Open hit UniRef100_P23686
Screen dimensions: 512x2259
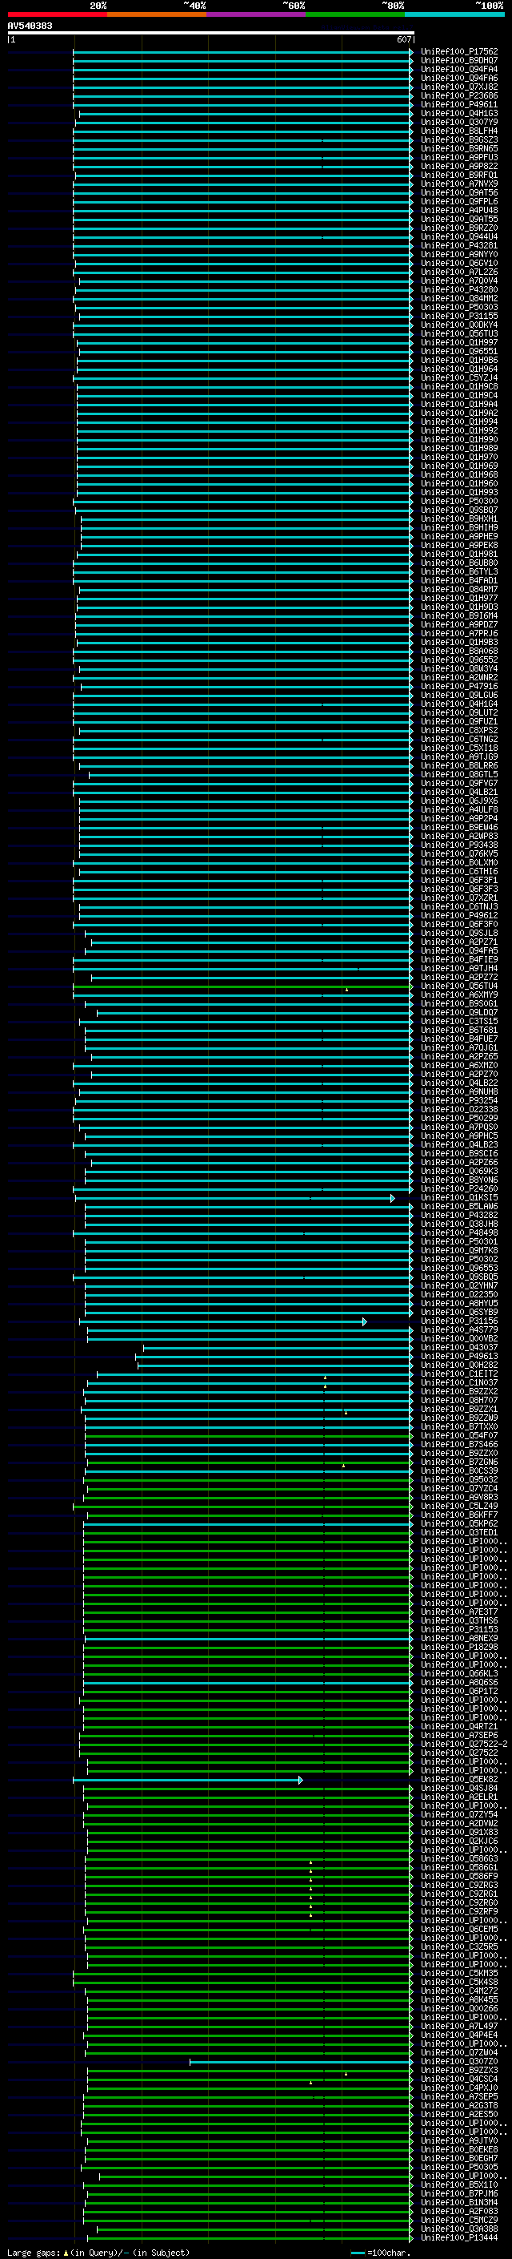(458, 95)
